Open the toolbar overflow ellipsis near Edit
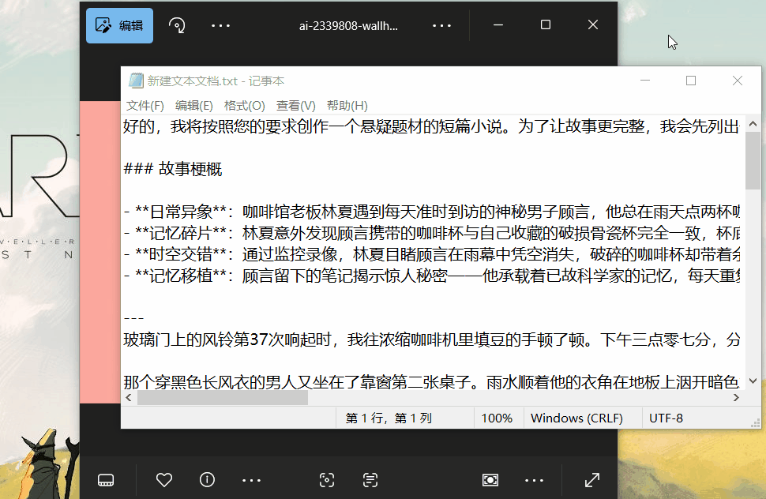Image resolution: width=766 pixels, height=499 pixels. pyautogui.click(x=220, y=24)
